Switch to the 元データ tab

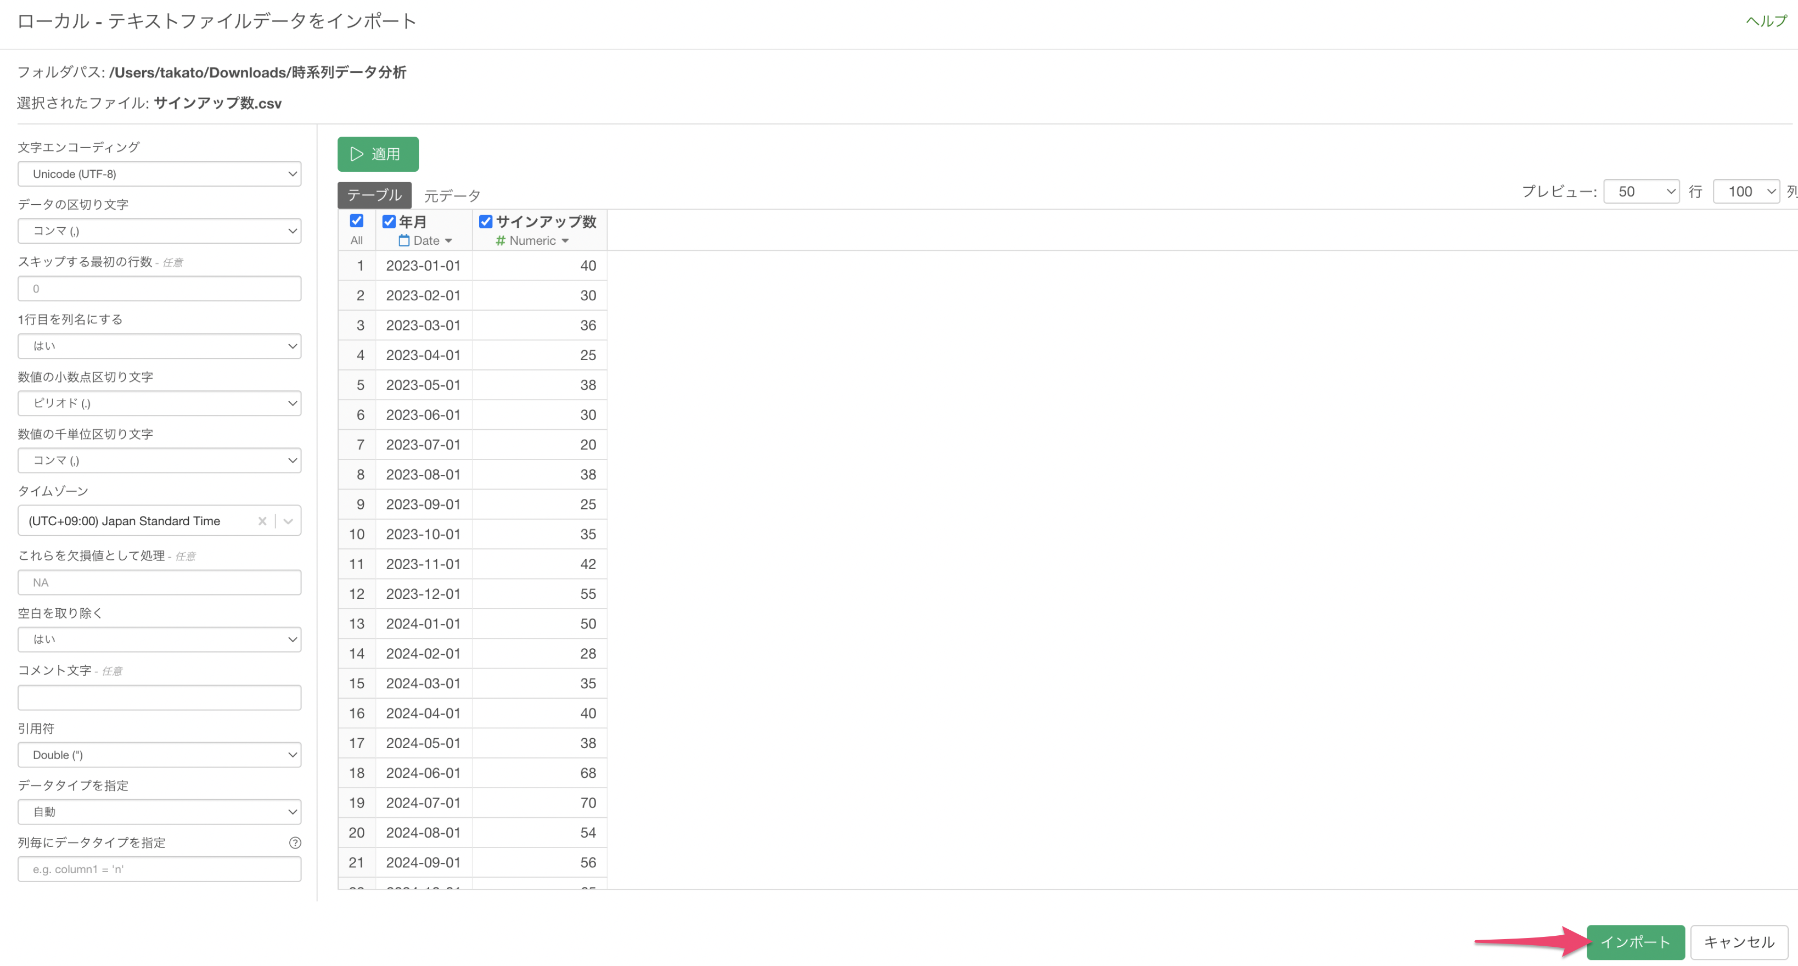point(452,195)
